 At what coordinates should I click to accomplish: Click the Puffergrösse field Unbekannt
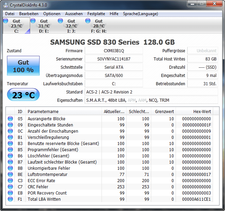coord(203,51)
